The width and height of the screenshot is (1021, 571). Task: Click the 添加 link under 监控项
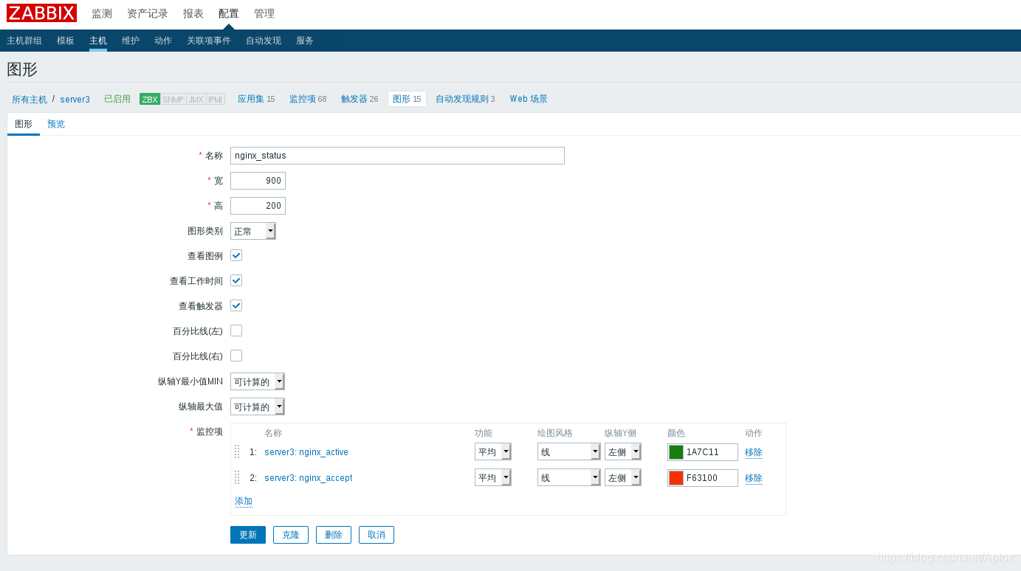click(x=244, y=502)
